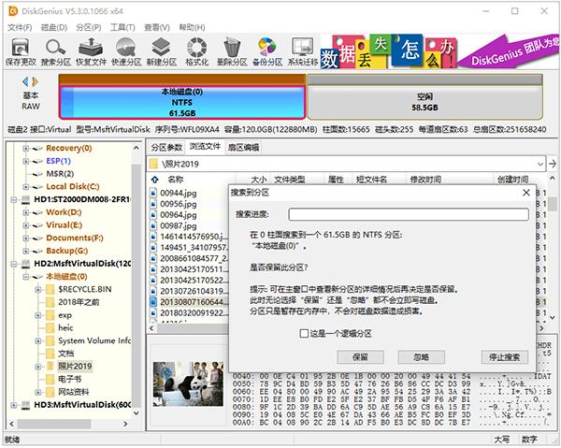Close the 搜索到分区 dialog with X
The image size is (561, 448).
pyautogui.click(x=525, y=193)
